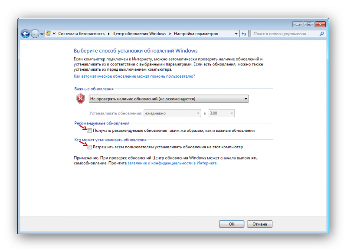Open the '3:00' time dropdown
Screen dimensions: 347x252
221,113
